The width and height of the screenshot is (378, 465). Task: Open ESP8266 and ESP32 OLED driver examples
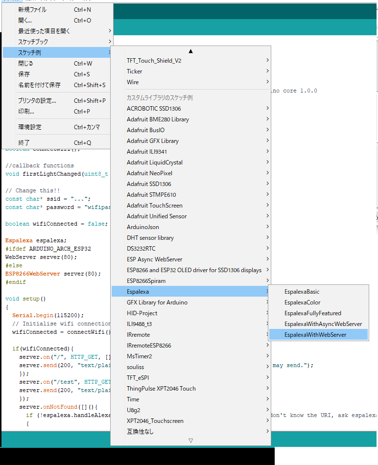(191, 270)
